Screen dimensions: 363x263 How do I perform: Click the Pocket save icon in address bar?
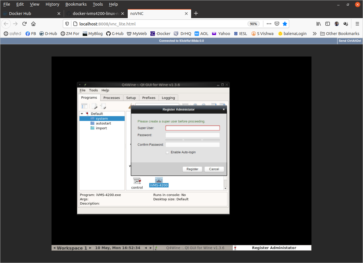[277, 24]
